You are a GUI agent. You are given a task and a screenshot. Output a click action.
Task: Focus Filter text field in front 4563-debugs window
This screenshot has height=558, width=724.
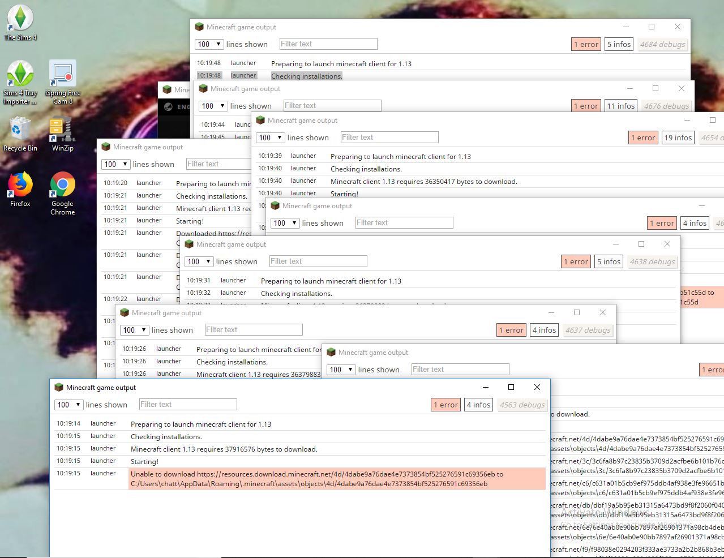[188, 404]
